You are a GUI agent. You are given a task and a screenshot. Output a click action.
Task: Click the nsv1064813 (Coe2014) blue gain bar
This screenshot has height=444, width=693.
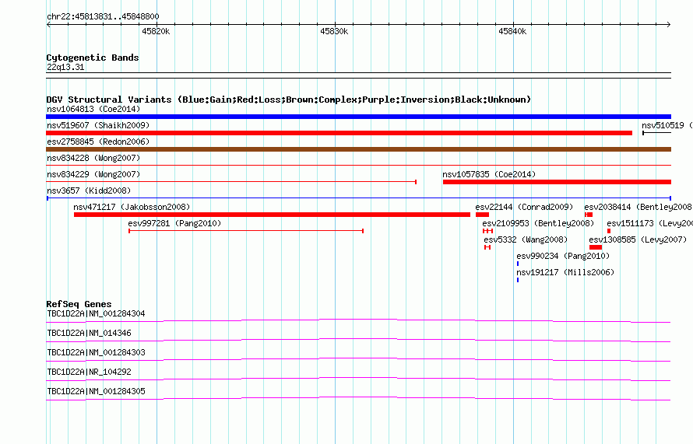pos(358,117)
